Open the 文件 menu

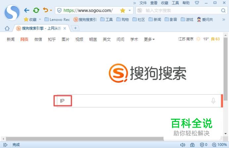[x=143, y=3]
